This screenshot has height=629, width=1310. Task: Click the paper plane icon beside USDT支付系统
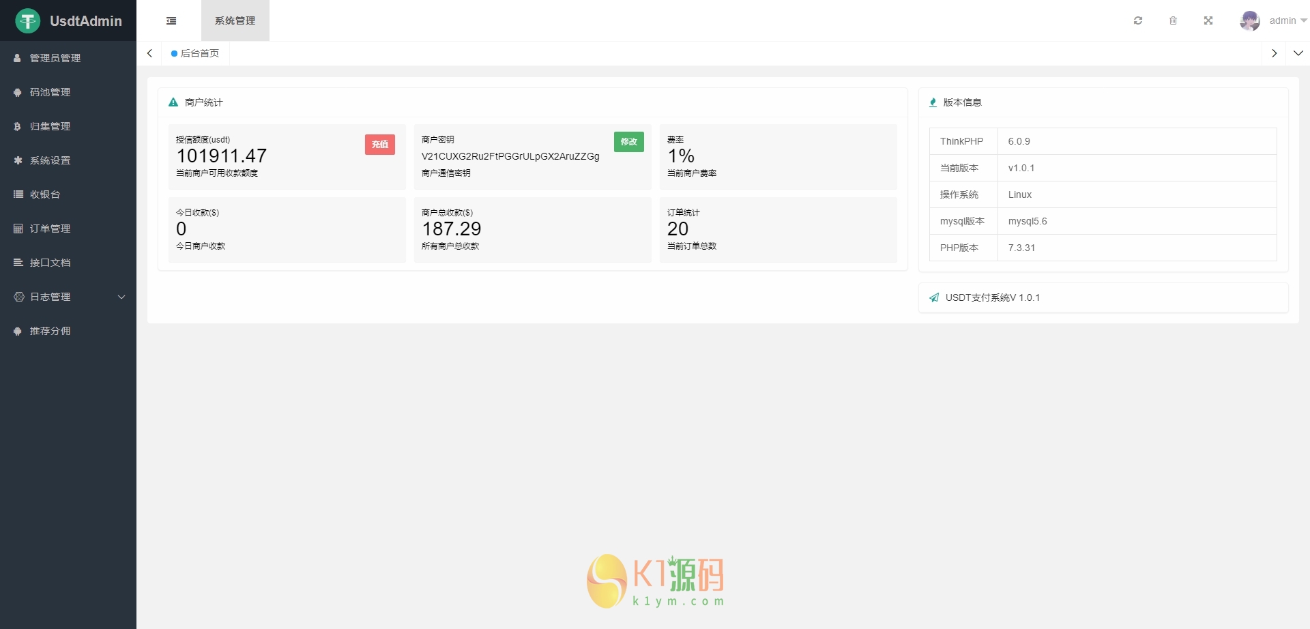(x=934, y=298)
